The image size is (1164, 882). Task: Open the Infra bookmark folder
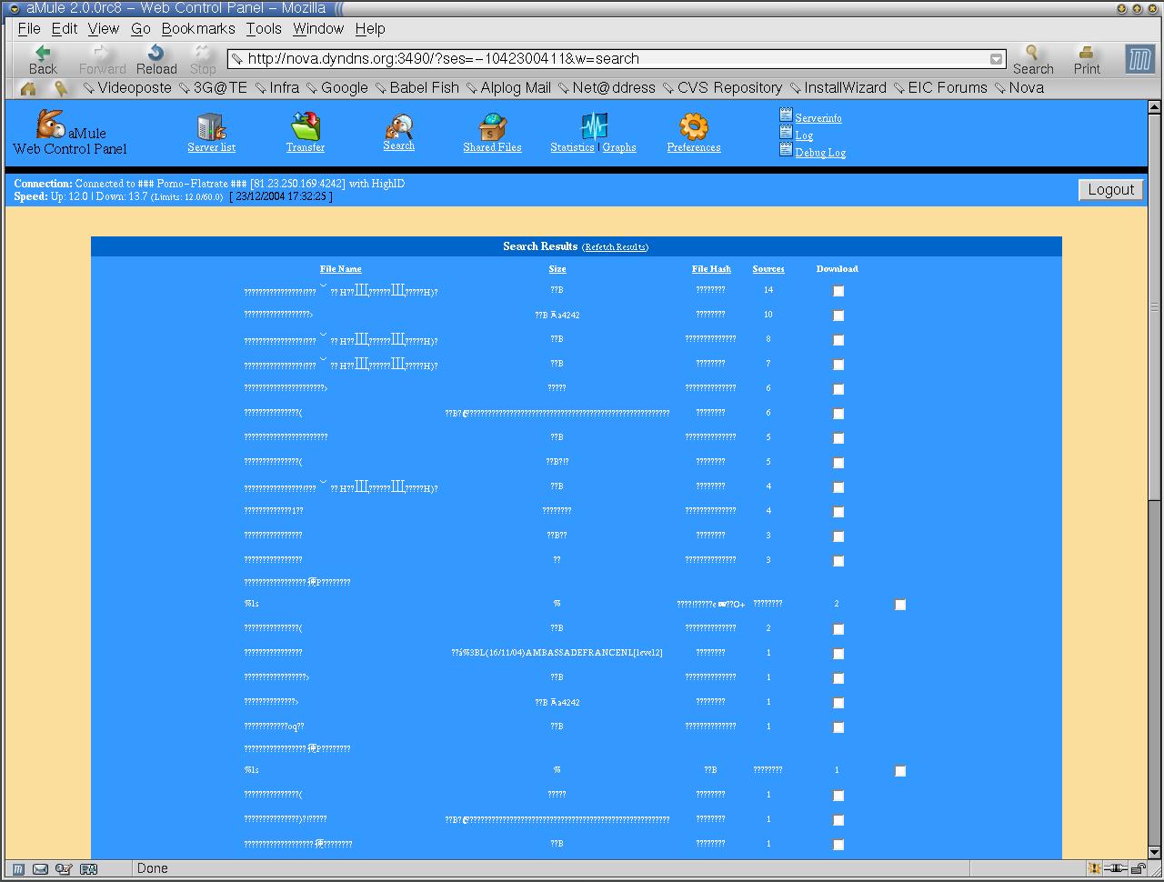pos(277,88)
